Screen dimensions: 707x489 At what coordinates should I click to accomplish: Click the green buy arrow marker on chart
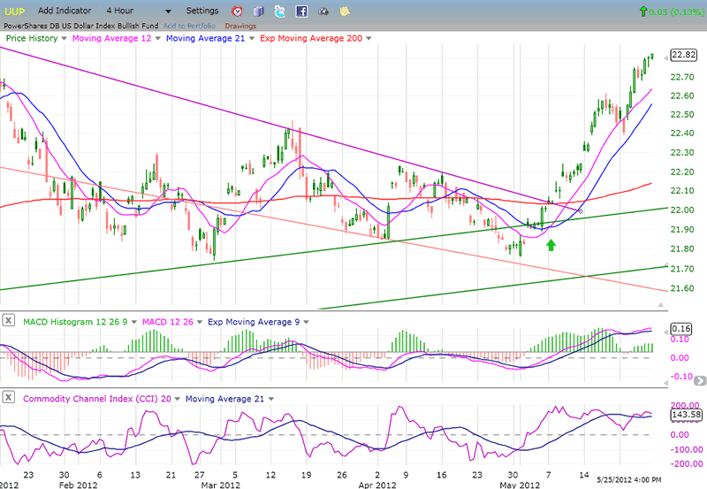tap(551, 244)
